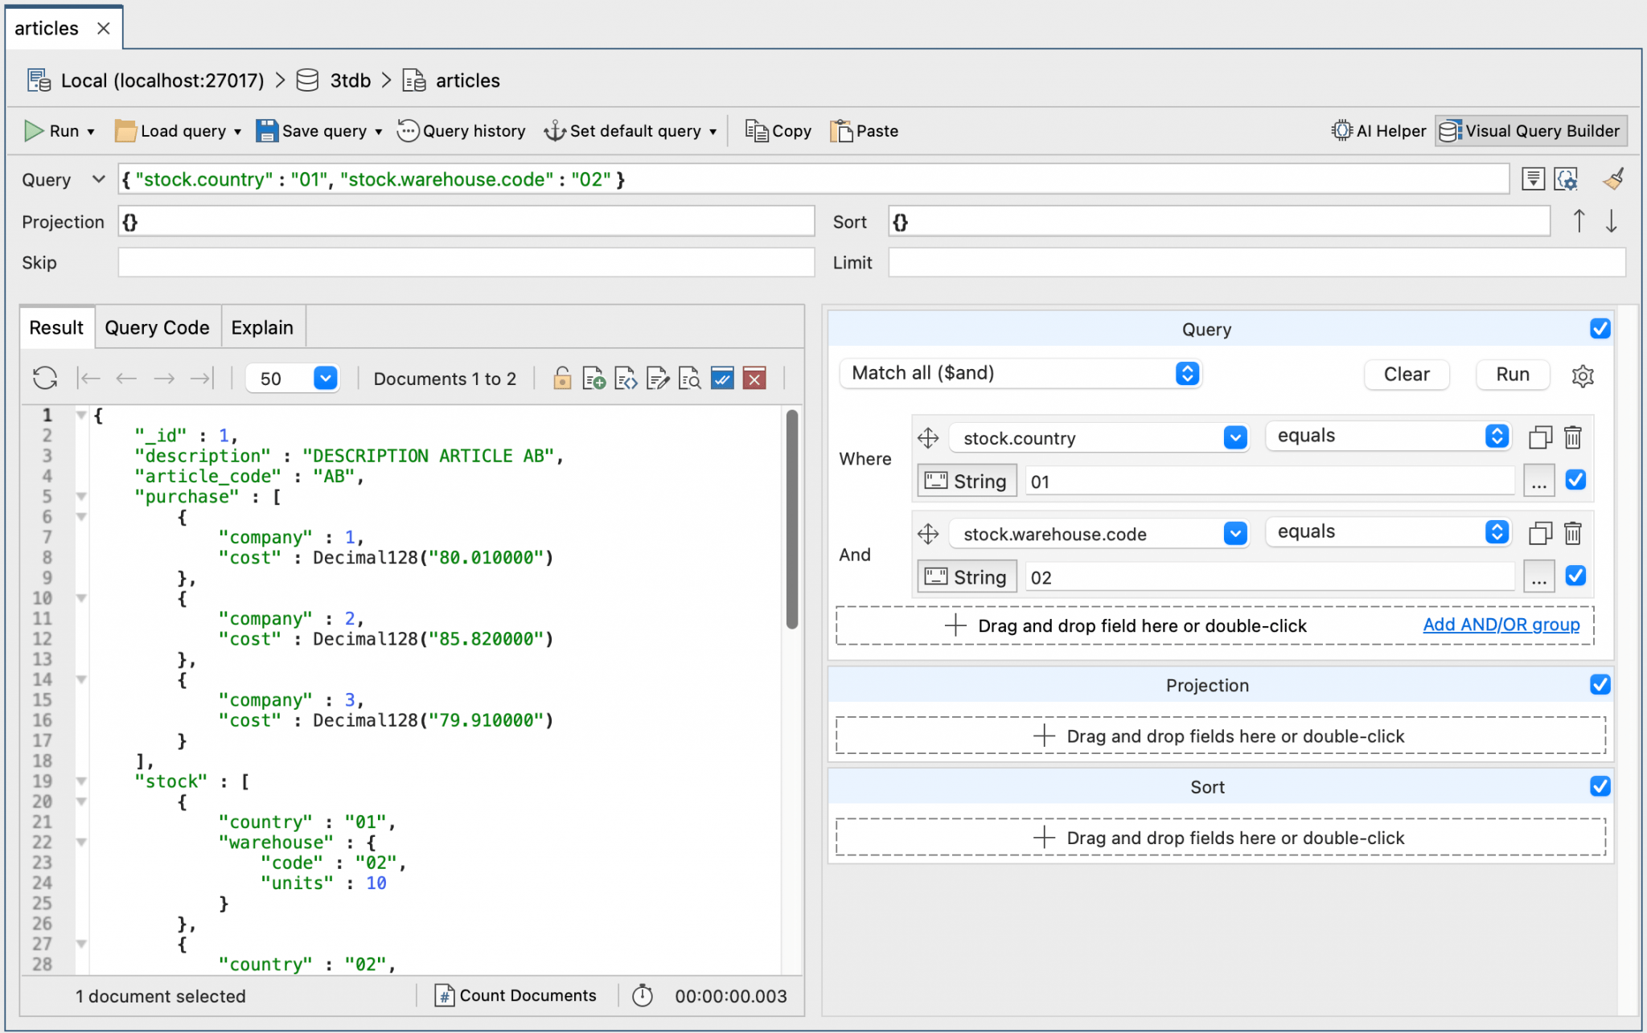Open the page size 50 dropdown
Screen dimensions: 1647x1033
point(325,378)
